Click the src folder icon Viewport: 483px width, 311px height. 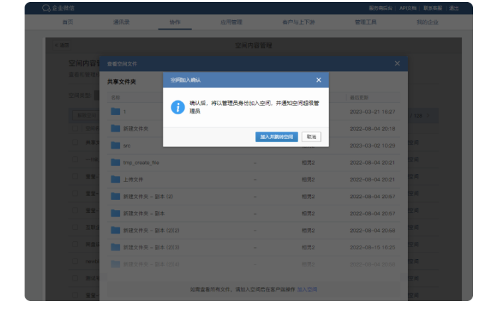coord(116,145)
